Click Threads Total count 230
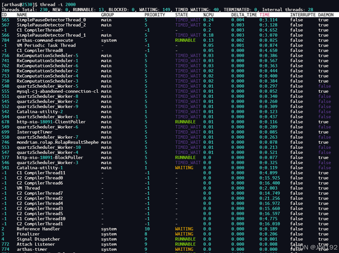 (x=44, y=10)
